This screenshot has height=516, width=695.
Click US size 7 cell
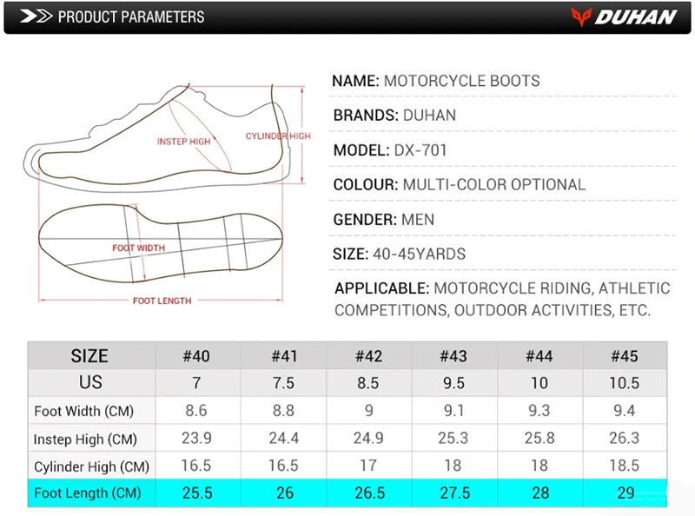coord(196,383)
